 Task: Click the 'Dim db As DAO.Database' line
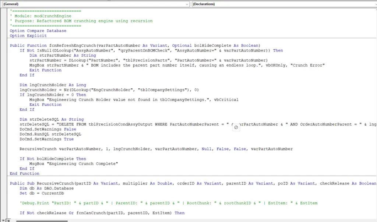pyautogui.click(x=47, y=188)
